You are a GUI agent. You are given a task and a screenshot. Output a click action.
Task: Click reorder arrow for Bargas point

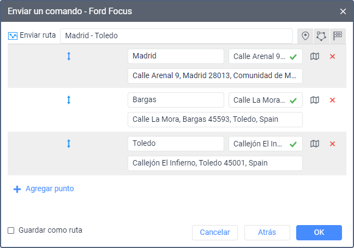69,100
